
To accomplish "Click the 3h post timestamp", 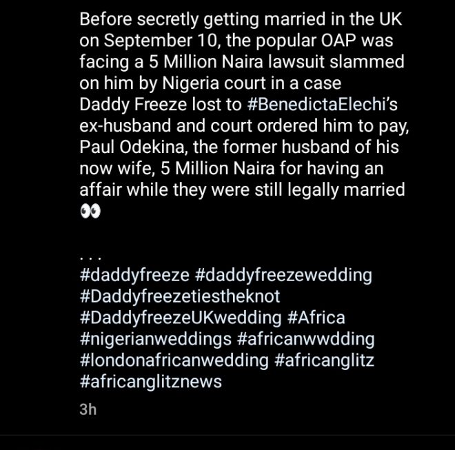I will pyautogui.click(x=88, y=409).
